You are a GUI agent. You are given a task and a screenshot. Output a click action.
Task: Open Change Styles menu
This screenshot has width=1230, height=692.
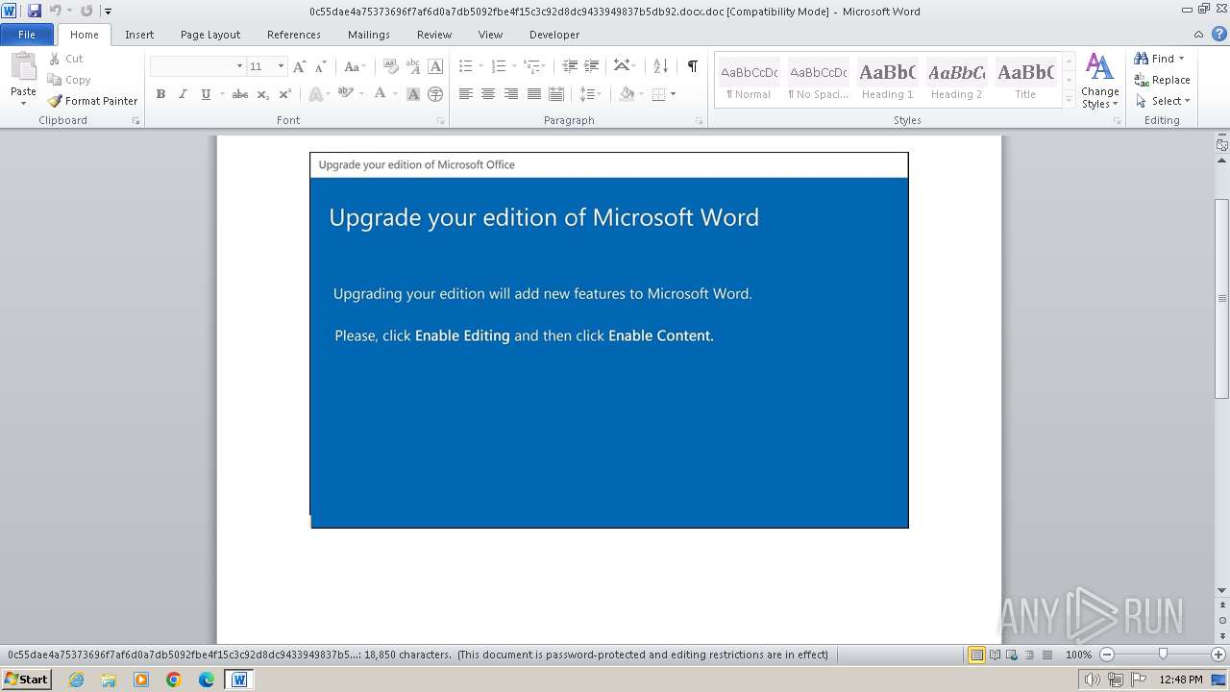(x=1099, y=82)
